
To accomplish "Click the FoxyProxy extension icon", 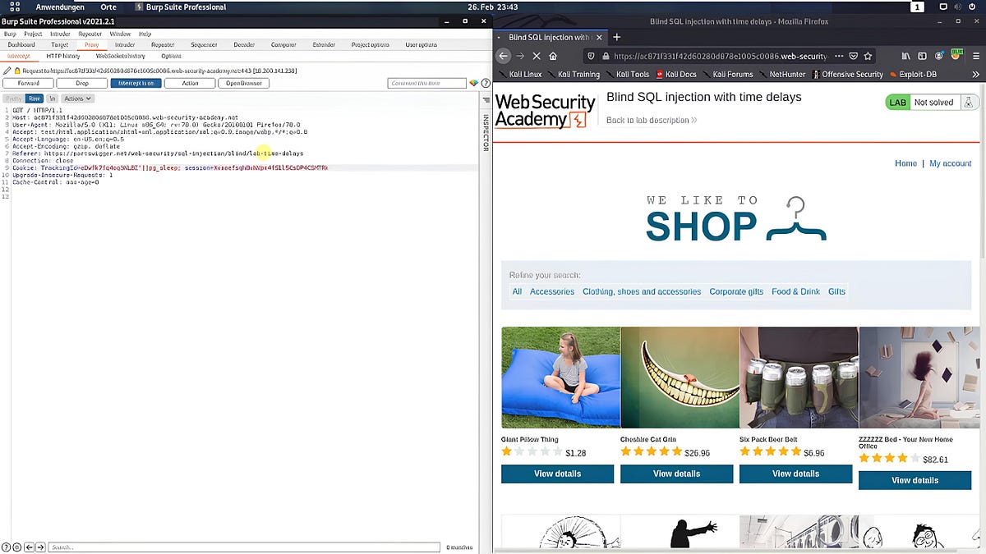I will tap(956, 54).
